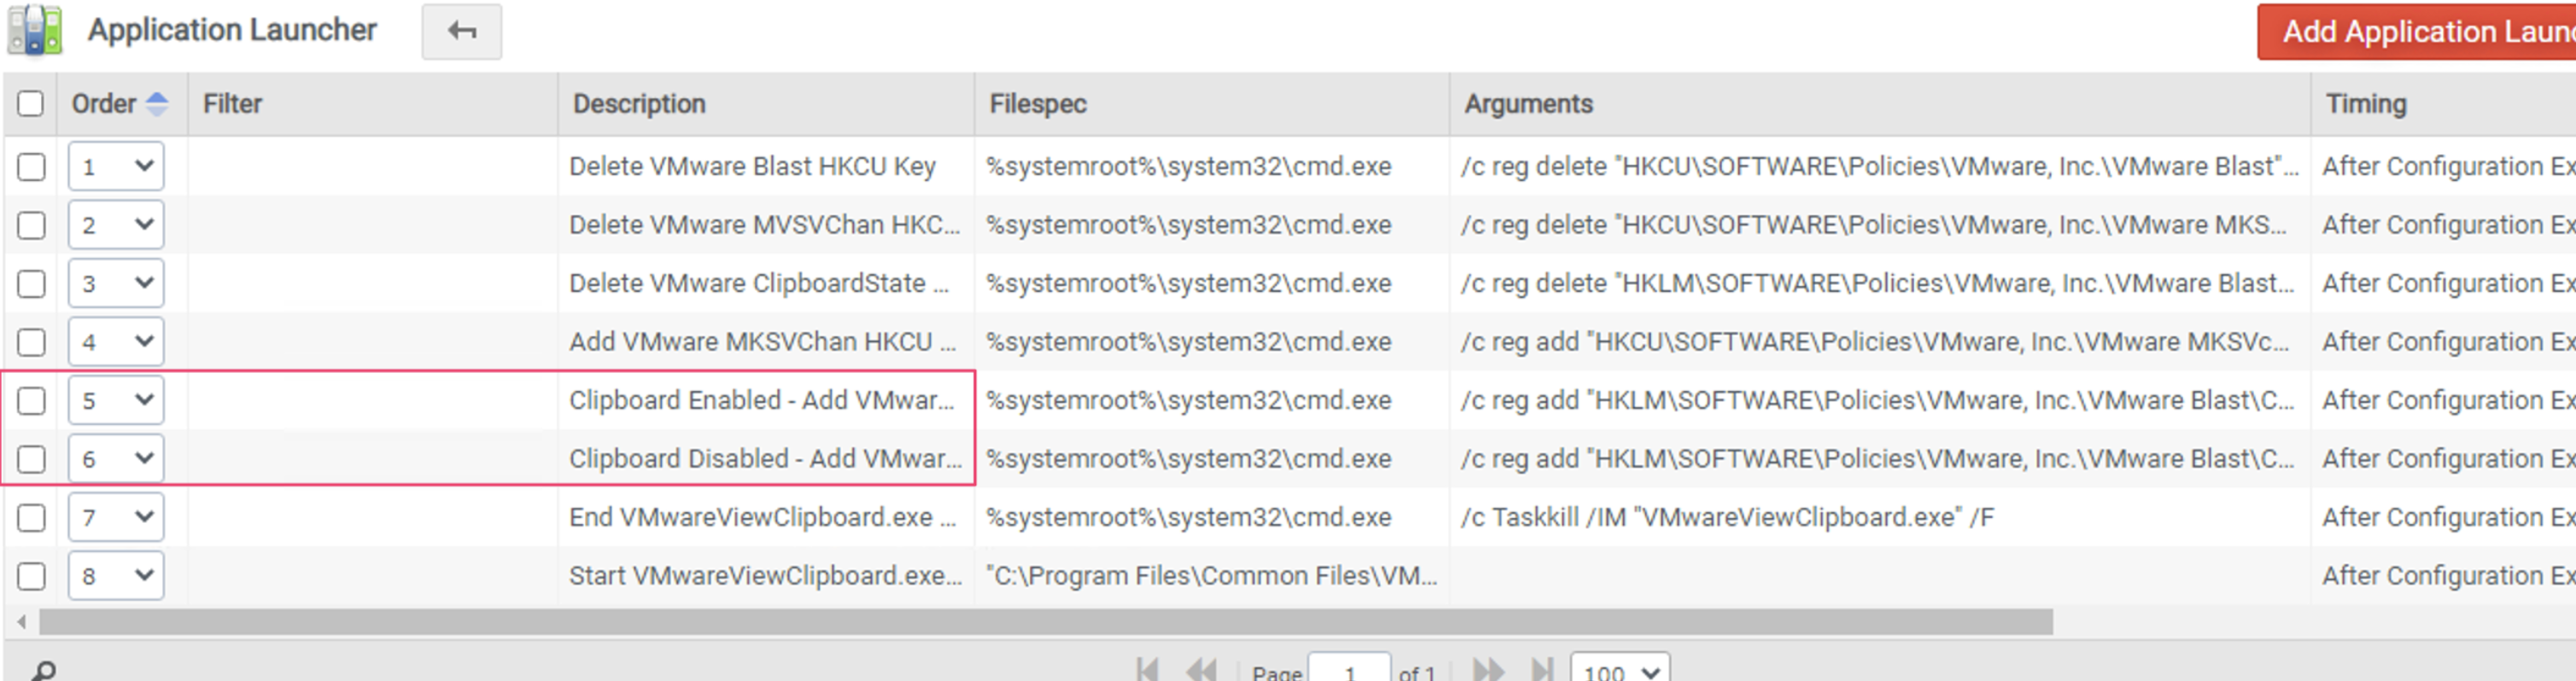Click inside the Page number input field
The width and height of the screenshot is (2576, 681).
click(1350, 670)
